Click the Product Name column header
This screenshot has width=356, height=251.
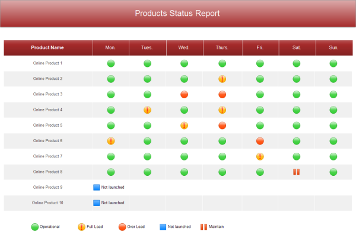point(47,47)
